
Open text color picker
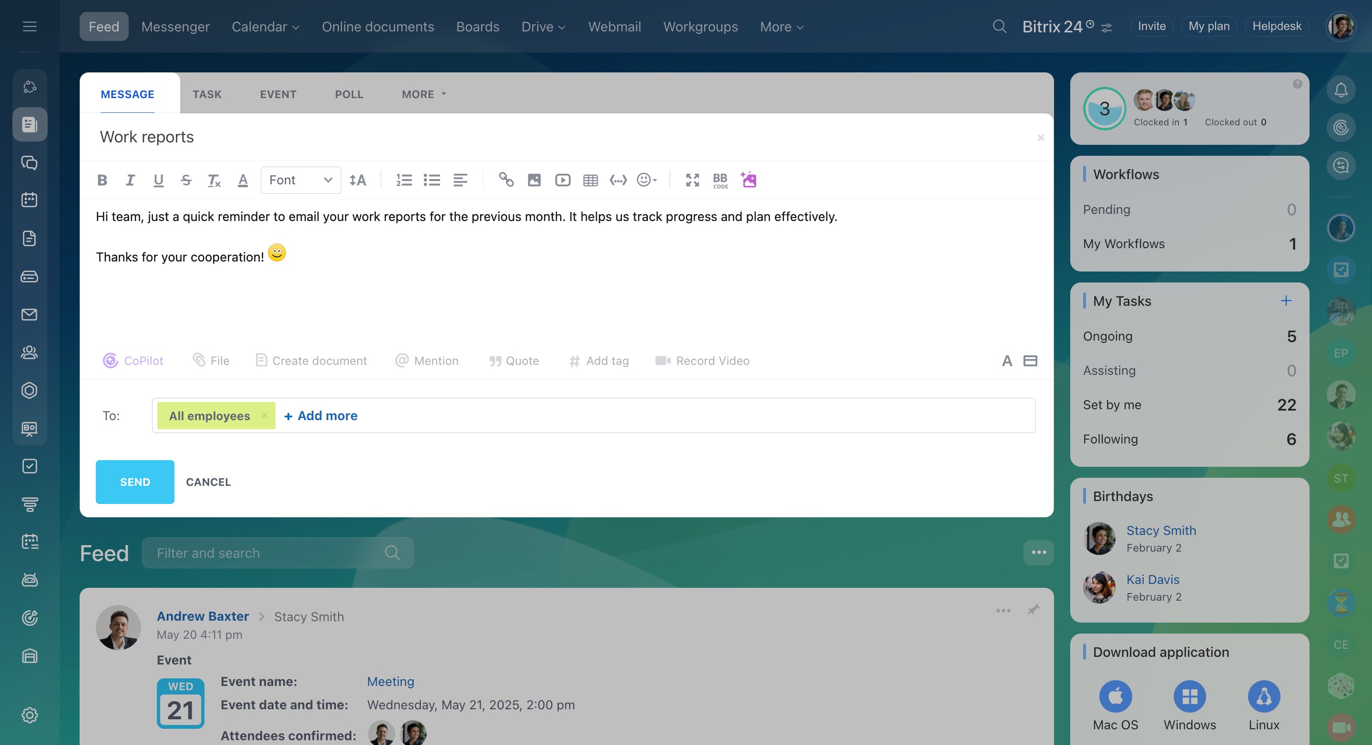coord(243,180)
